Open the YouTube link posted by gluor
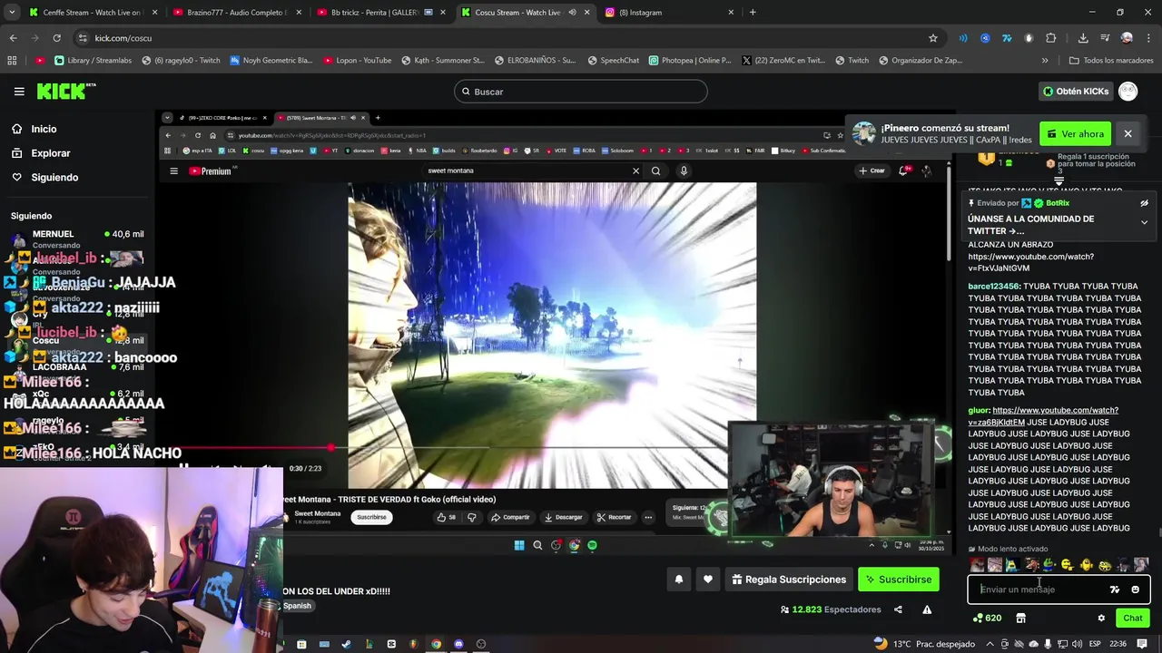Viewport: 1162px width, 653px height. coord(1043,416)
